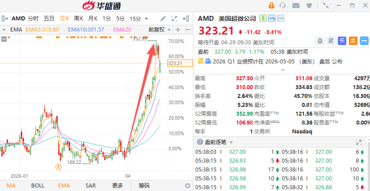Click the EMA5:319.80 label
This screenshot has height=191, width=370.
42,30
